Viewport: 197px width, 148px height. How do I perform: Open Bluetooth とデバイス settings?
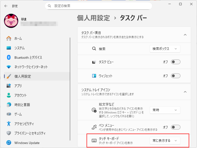coord(37,57)
